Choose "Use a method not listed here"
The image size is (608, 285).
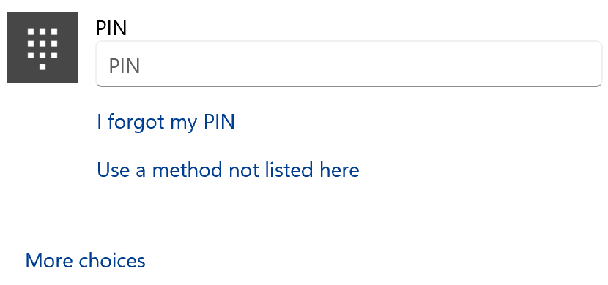[228, 170]
